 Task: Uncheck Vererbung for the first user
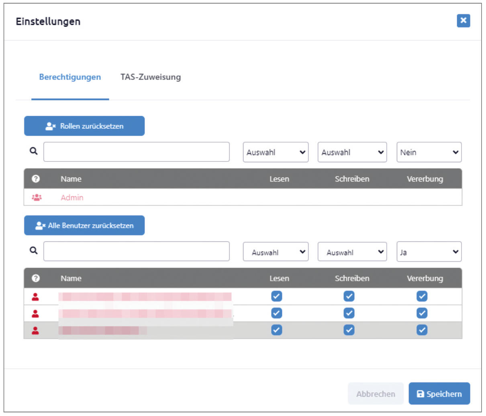click(x=422, y=296)
